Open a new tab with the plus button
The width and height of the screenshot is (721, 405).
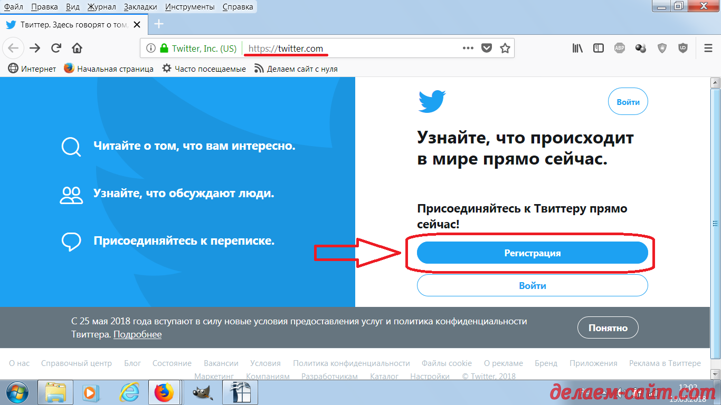[x=158, y=24]
